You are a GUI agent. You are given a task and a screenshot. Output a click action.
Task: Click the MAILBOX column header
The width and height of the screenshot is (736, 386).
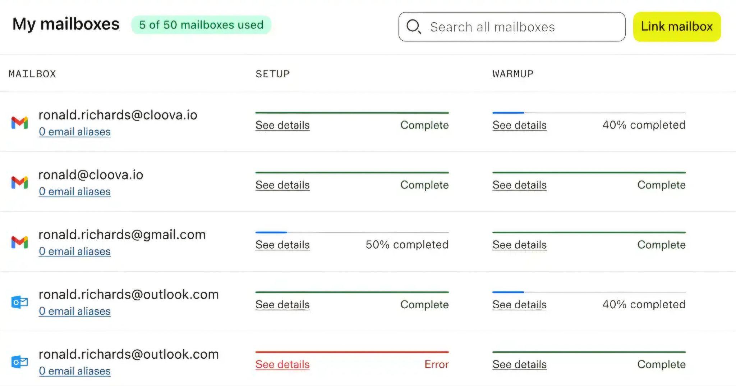[32, 74]
